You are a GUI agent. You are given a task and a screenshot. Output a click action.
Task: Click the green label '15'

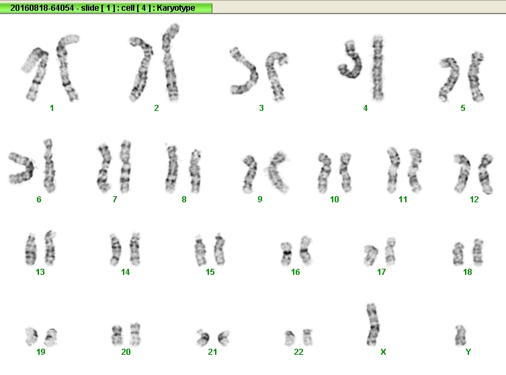click(x=210, y=272)
